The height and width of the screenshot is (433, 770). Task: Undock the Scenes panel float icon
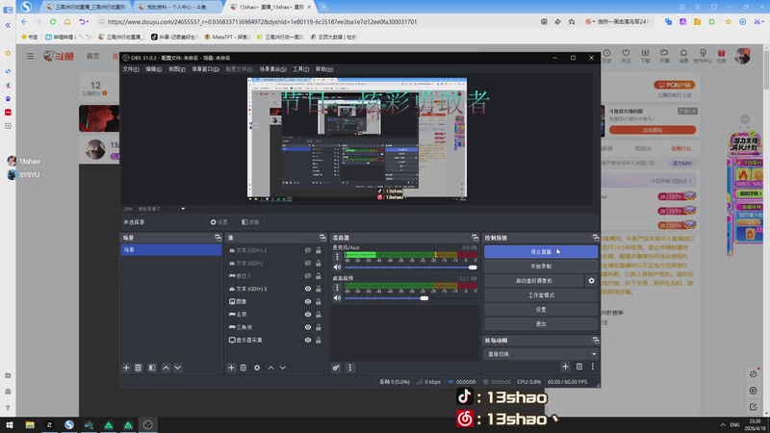tap(218, 238)
